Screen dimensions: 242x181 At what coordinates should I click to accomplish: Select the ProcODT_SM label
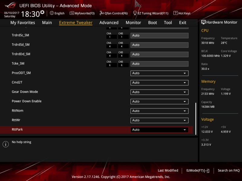coord(21,73)
